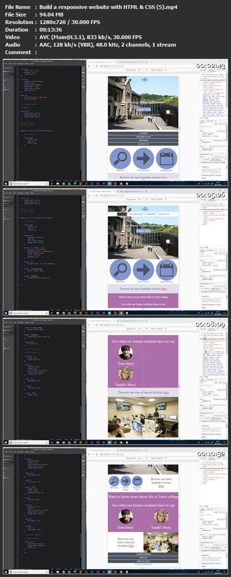Open the REGISTER nav link in the 00:02:43 frame
The width and height of the screenshot is (231, 577).
click(144, 140)
